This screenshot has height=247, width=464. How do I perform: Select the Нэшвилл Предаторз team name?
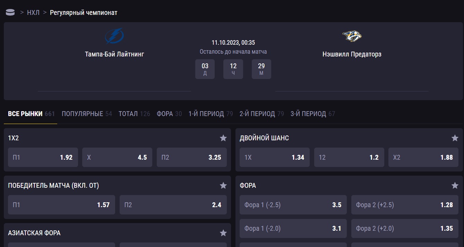tap(352, 54)
